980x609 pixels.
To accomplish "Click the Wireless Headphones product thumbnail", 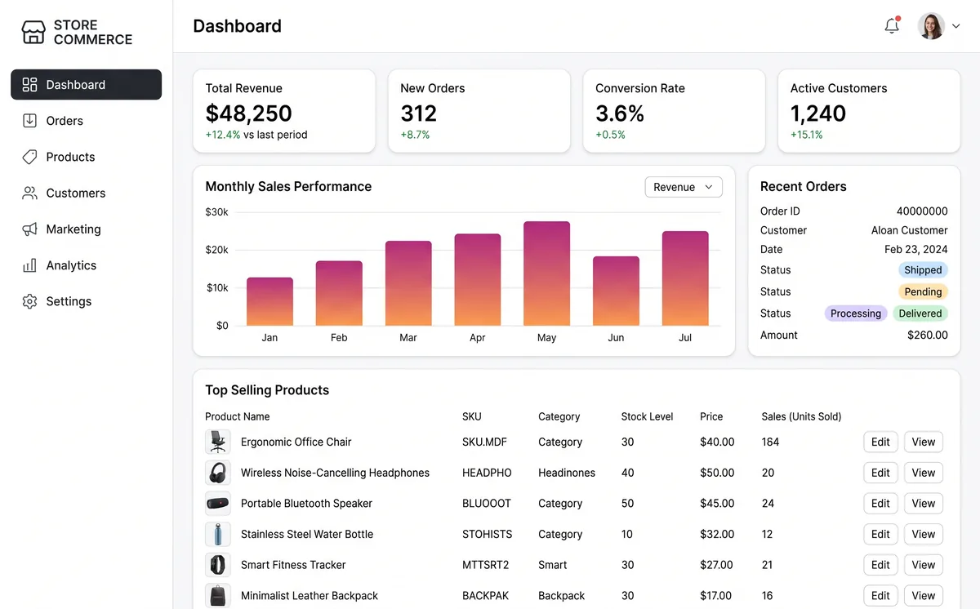I will [218, 473].
